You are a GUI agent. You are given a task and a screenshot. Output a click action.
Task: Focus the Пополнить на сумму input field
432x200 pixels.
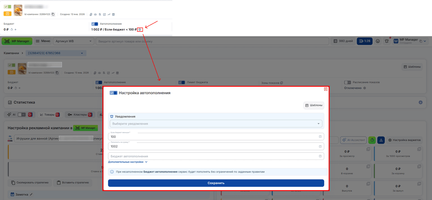[x=216, y=146]
